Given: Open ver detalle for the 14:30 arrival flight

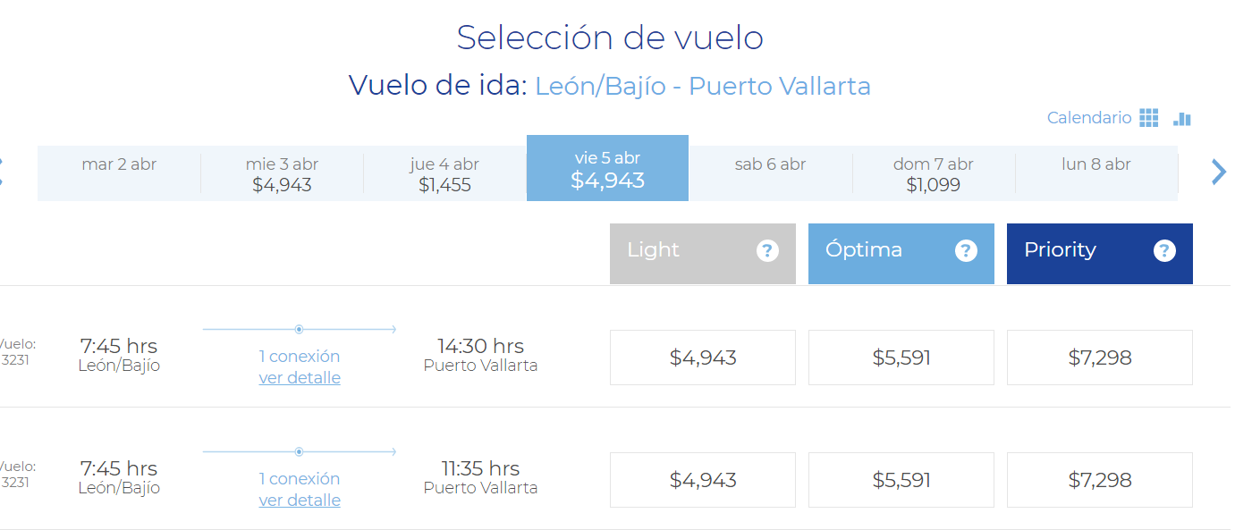Looking at the screenshot, I should coord(299,377).
